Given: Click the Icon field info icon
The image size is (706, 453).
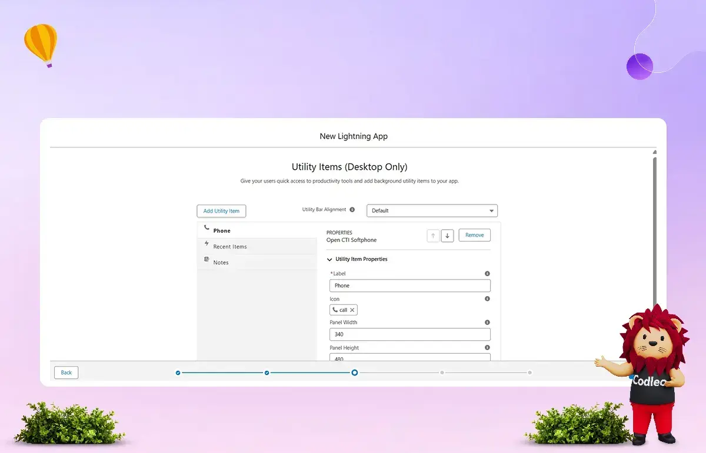Looking at the screenshot, I should pyautogui.click(x=487, y=299).
